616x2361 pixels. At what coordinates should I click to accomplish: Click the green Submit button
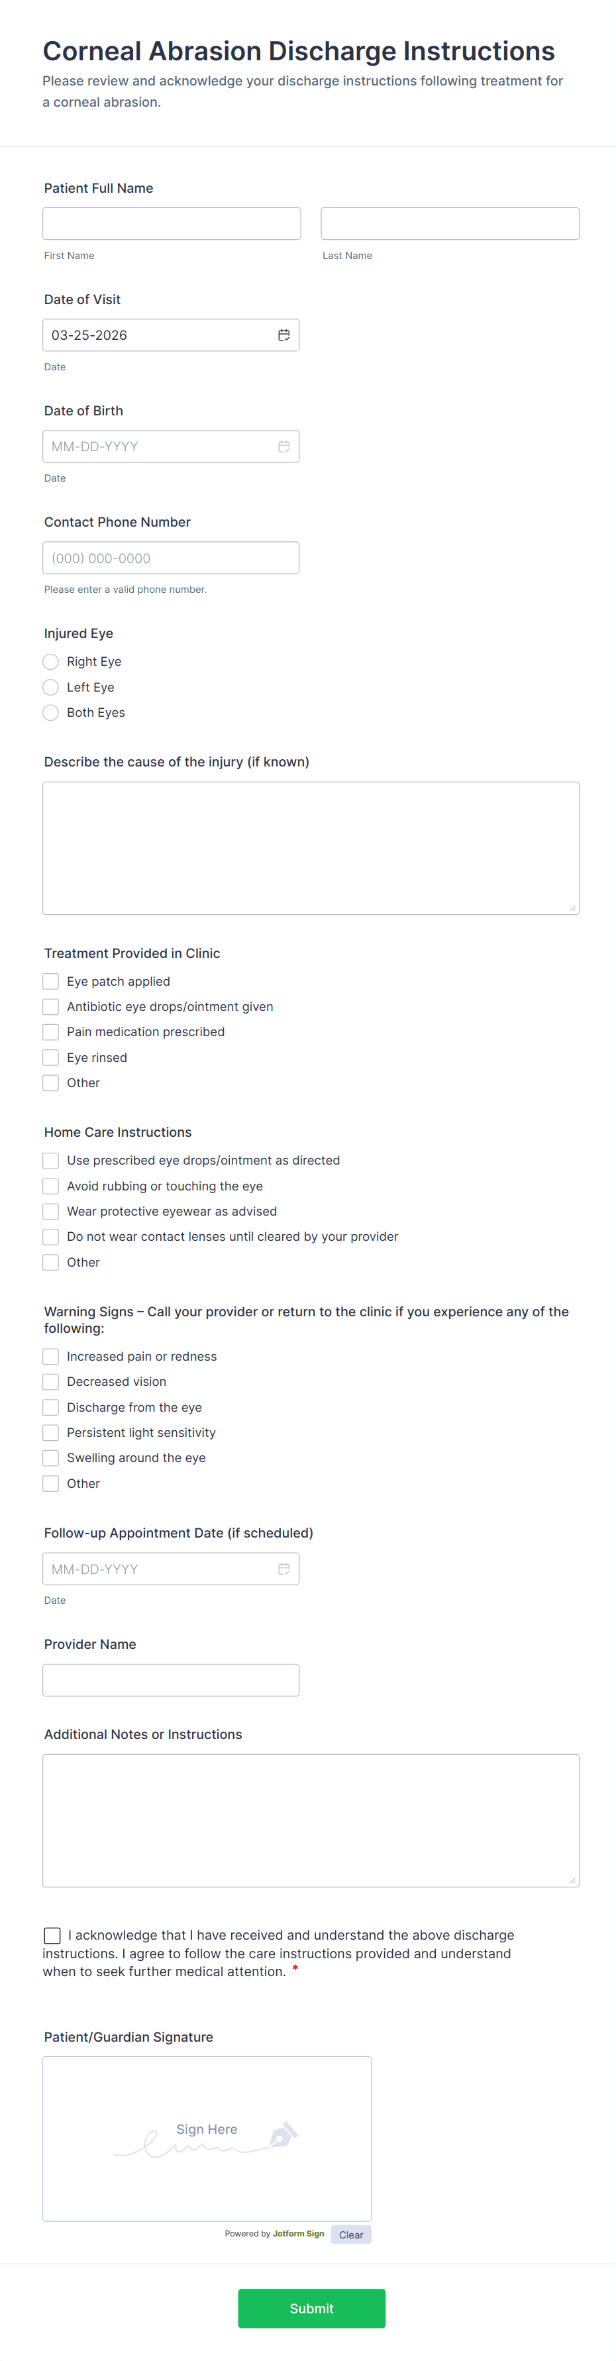(312, 2308)
